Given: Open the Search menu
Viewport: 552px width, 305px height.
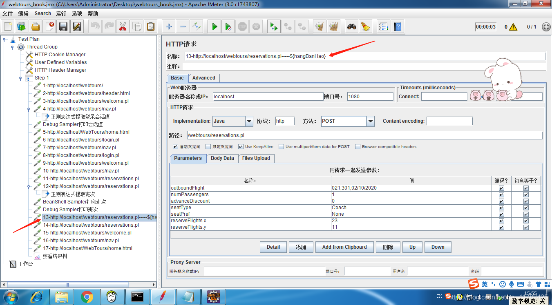Looking at the screenshot, I should pyautogui.click(x=42, y=13).
